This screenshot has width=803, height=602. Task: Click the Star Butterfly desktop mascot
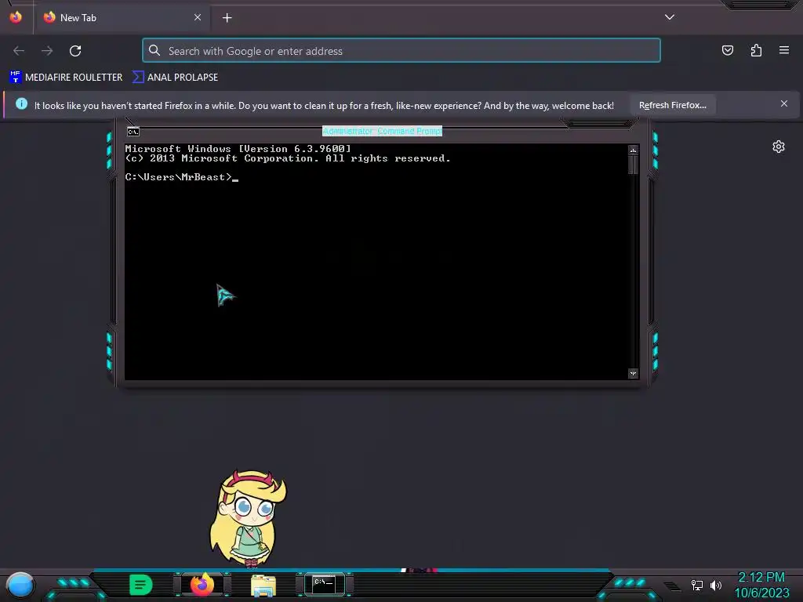point(249,519)
